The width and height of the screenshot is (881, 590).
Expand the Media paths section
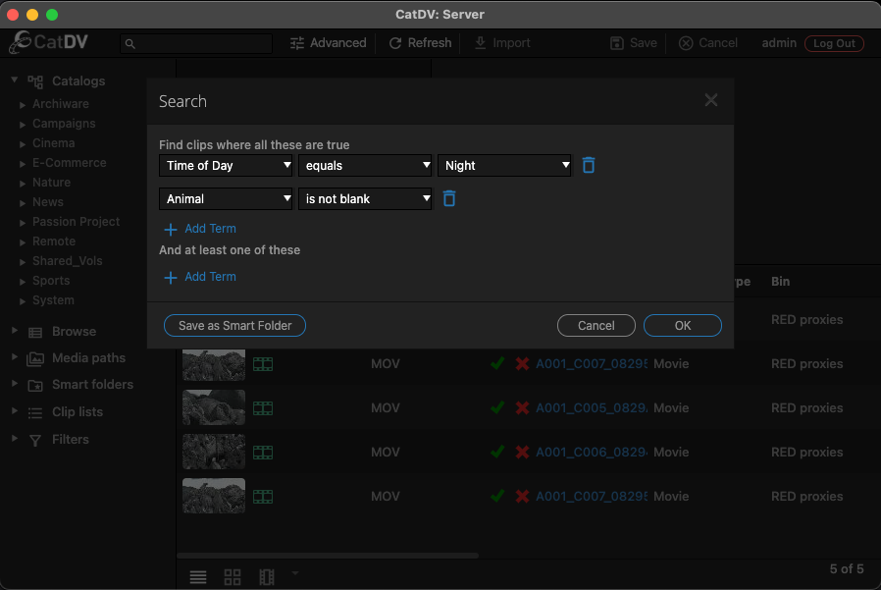point(15,356)
